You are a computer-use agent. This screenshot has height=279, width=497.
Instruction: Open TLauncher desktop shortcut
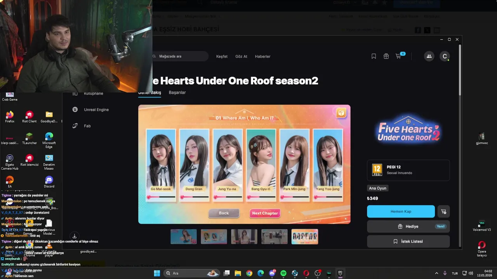coord(30,138)
